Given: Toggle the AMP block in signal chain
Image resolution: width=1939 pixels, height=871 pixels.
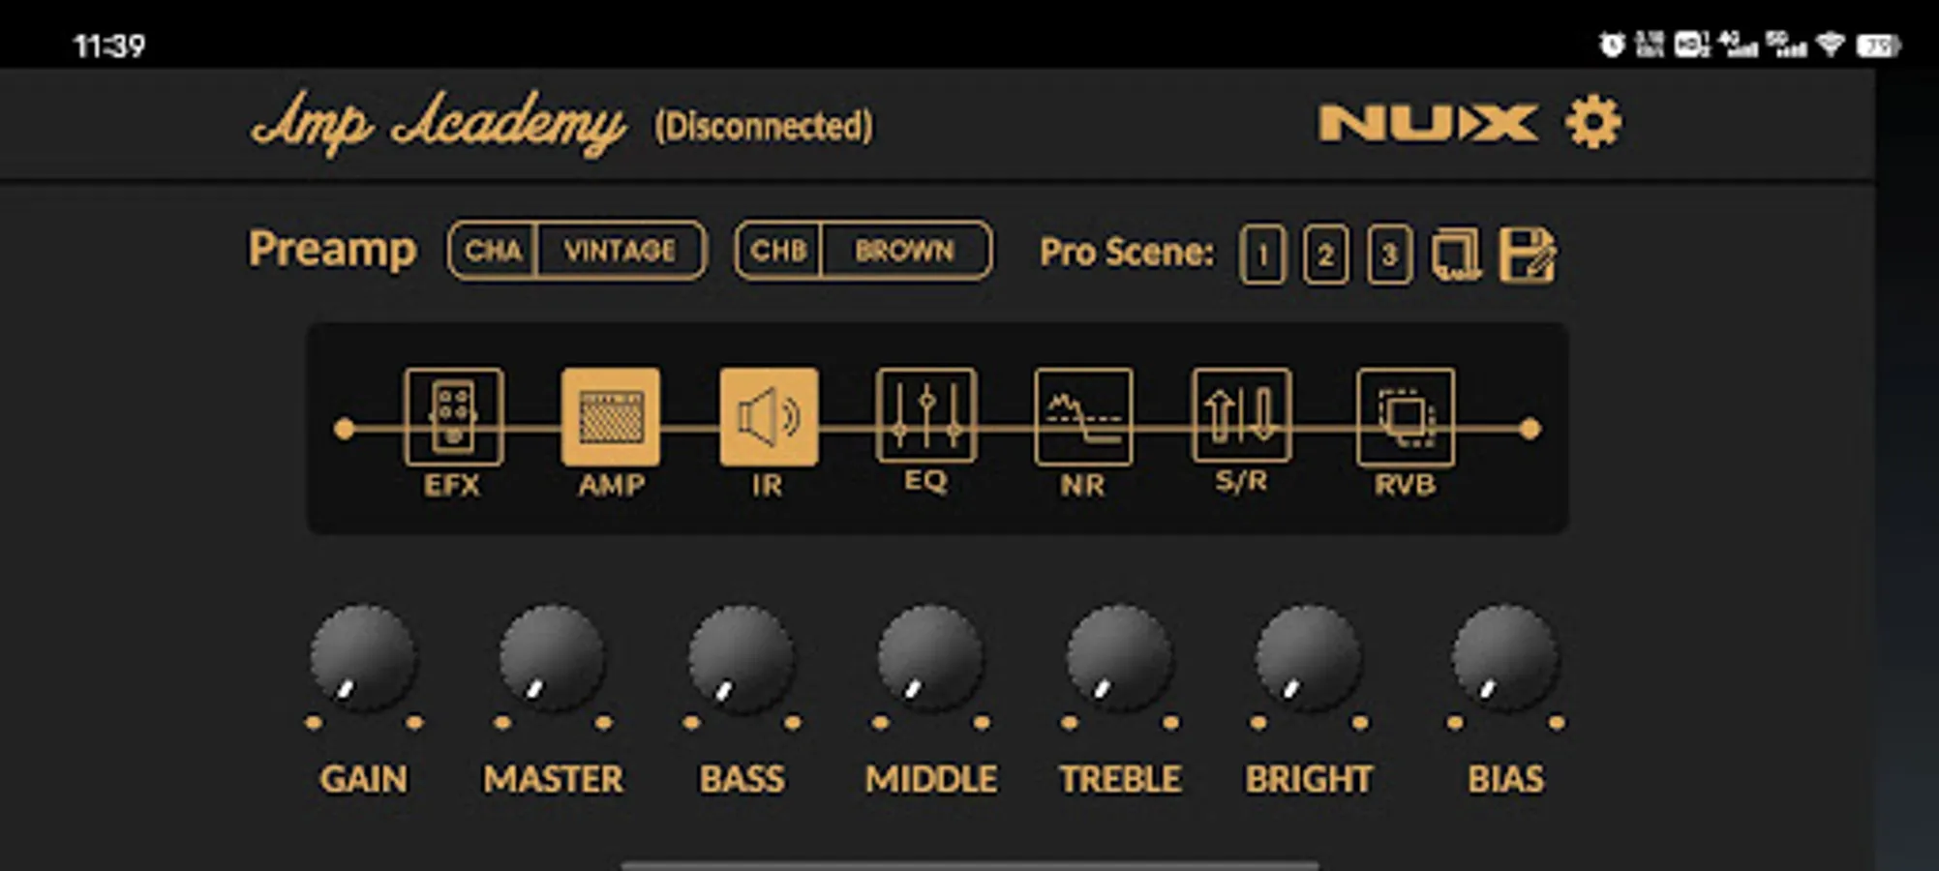Looking at the screenshot, I should (x=611, y=417).
